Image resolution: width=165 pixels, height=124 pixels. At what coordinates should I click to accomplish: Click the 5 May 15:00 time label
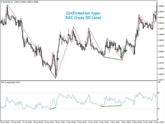126,122
